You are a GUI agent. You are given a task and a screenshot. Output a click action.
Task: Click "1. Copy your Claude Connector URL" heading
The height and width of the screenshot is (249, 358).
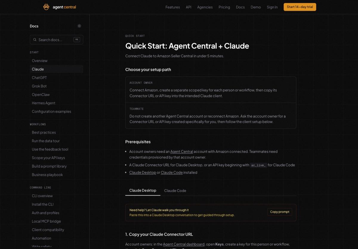point(159,234)
